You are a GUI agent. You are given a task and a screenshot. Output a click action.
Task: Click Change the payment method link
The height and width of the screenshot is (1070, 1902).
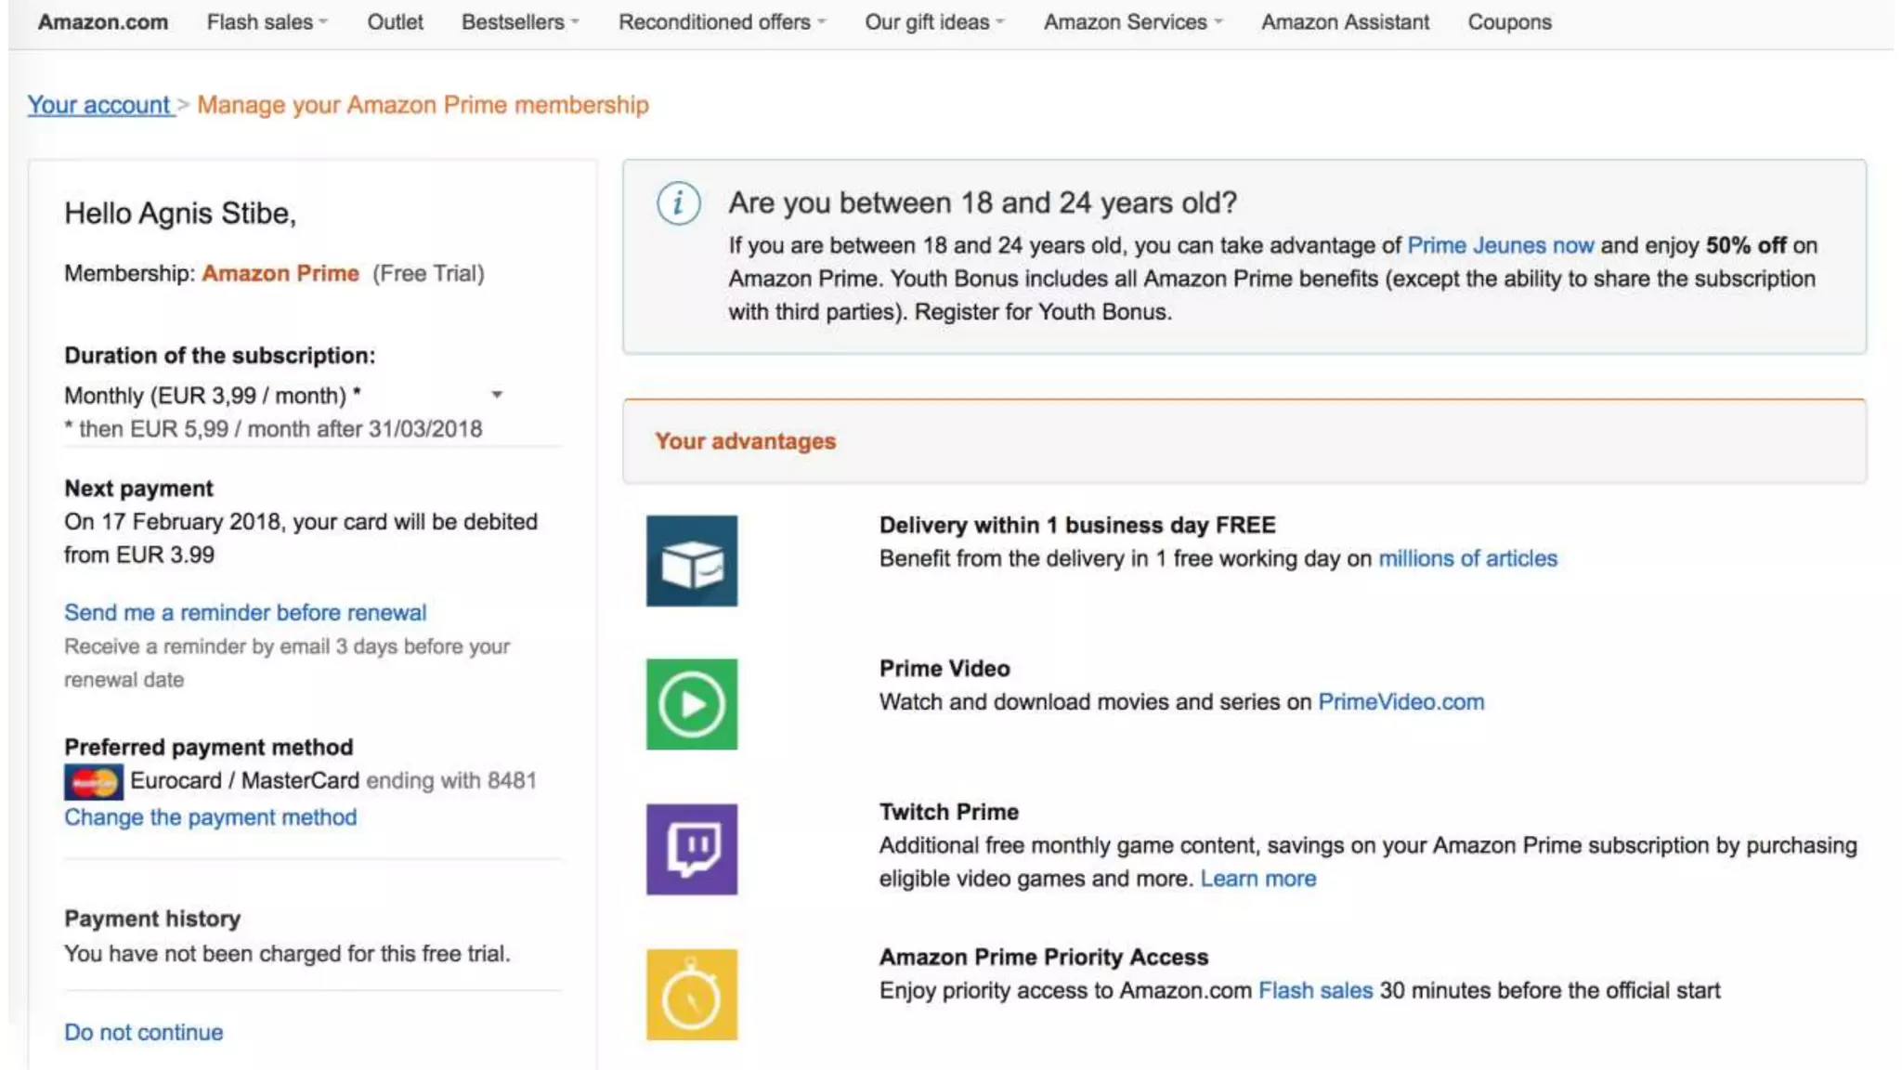(x=210, y=817)
